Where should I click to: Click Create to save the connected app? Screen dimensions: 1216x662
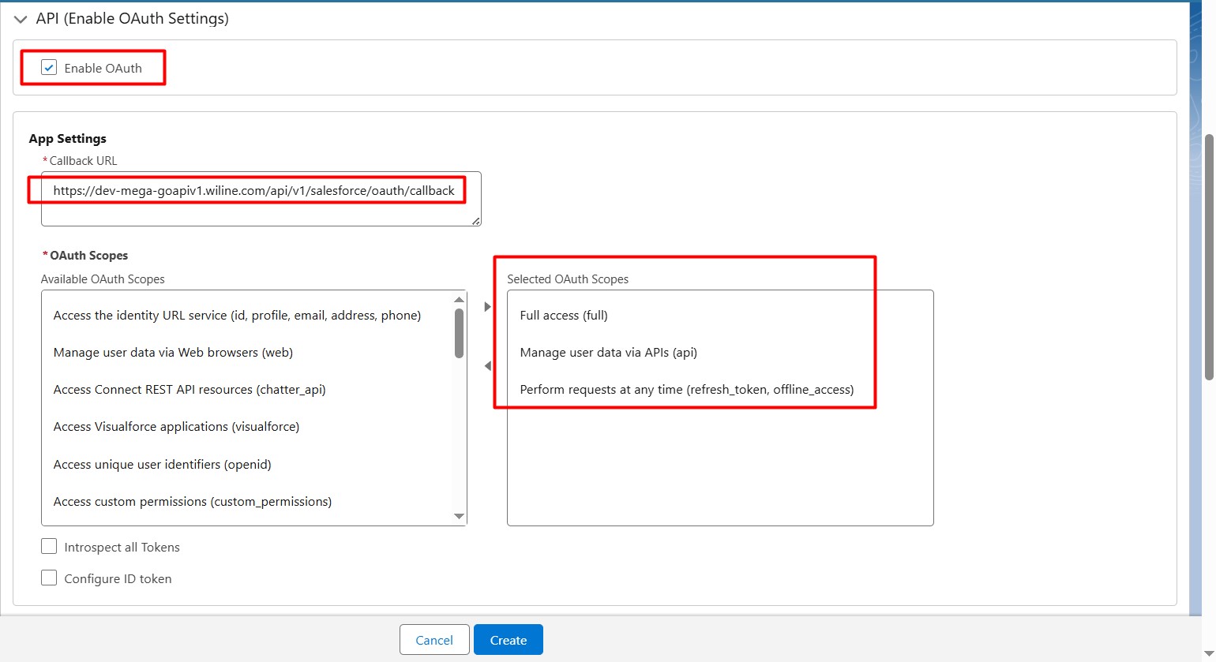(508, 639)
